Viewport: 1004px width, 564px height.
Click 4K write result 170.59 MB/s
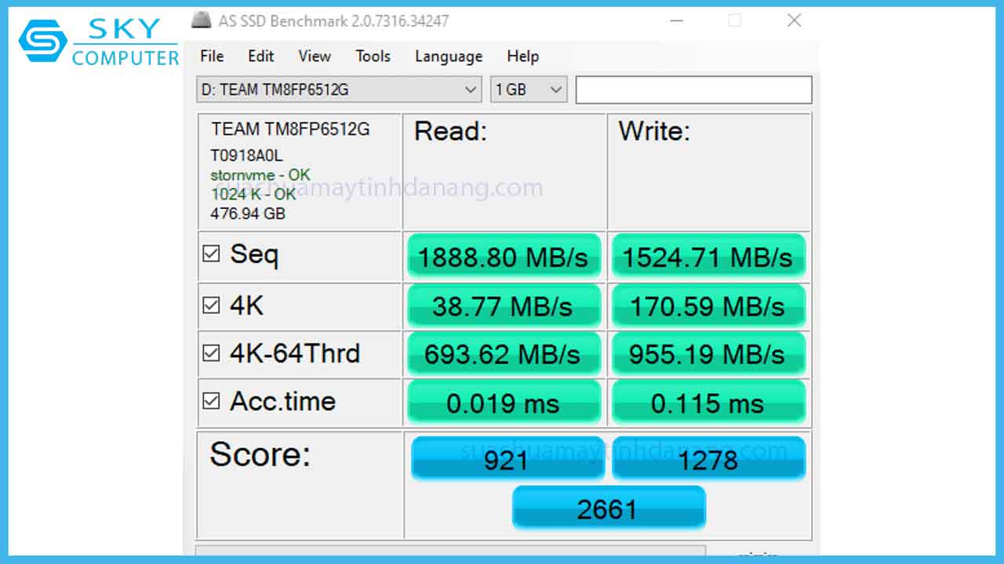[708, 306]
